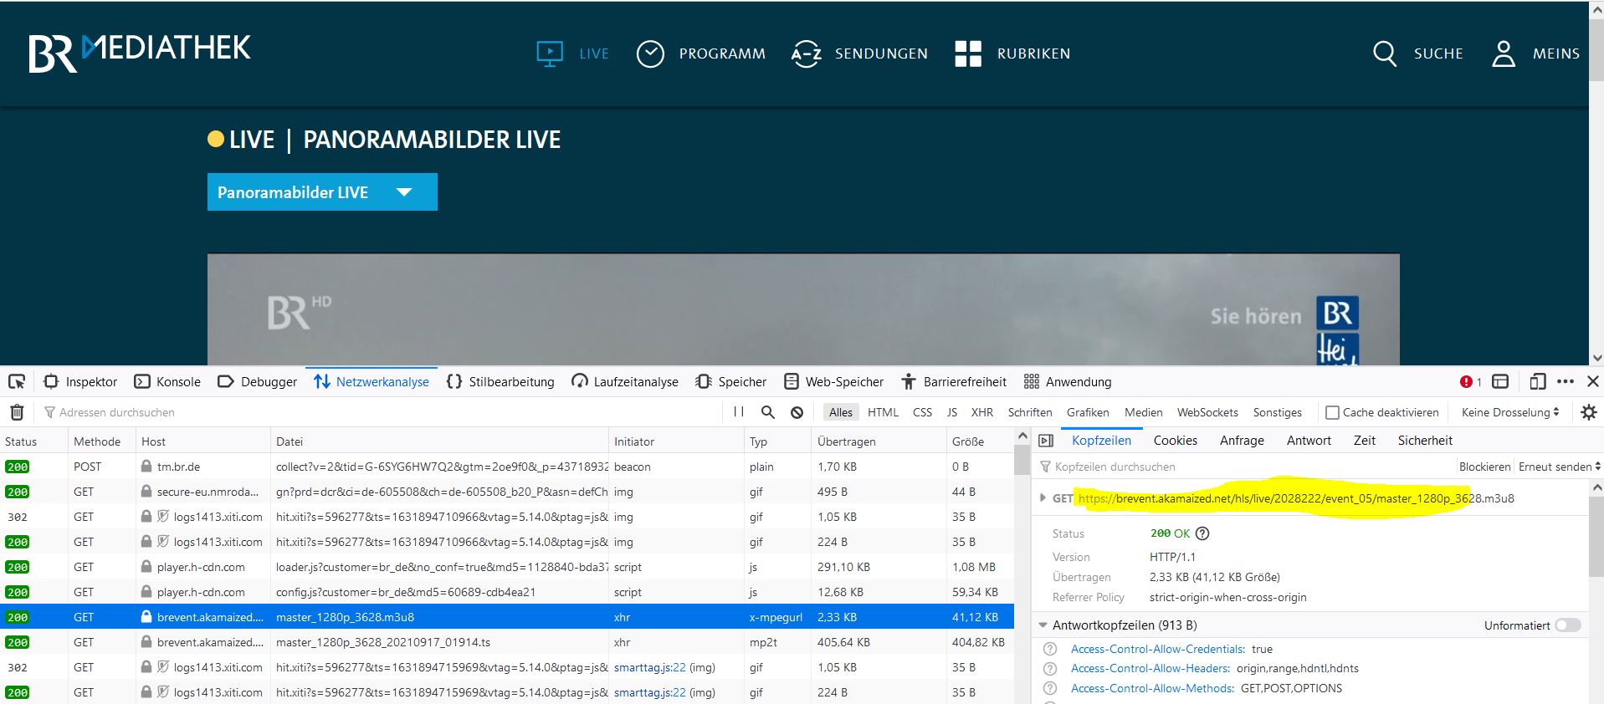Switch to the Inspektor tab
Viewport: 1604px width, 704px height.
(x=80, y=381)
